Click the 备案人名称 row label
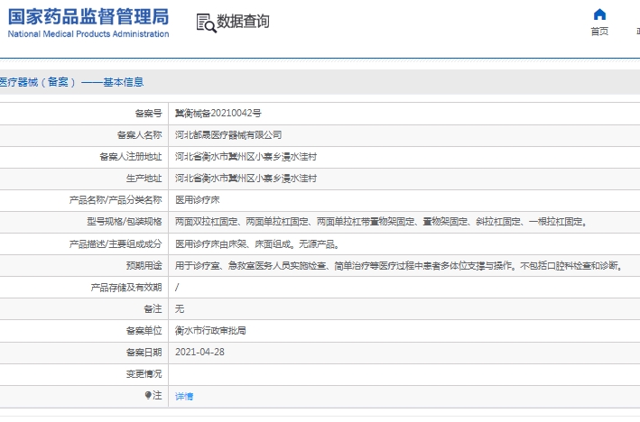This screenshot has height=422, width=640. coord(140,135)
